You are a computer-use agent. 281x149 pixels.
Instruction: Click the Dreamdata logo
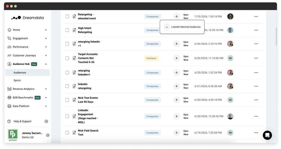click(28, 18)
